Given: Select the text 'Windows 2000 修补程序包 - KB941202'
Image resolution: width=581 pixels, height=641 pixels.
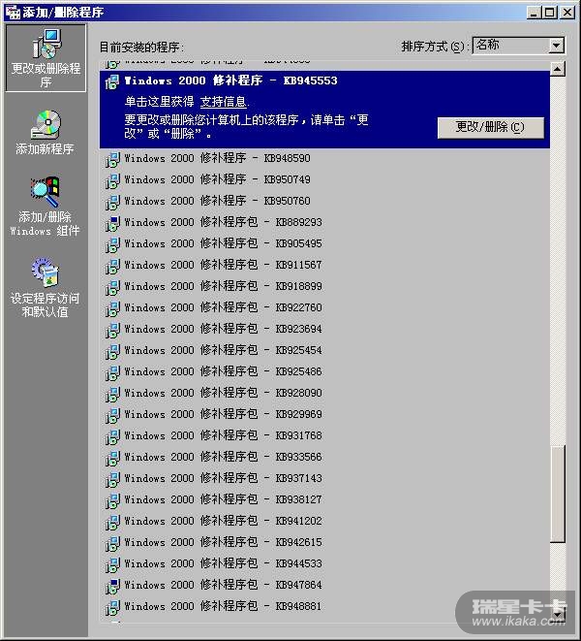Looking at the screenshot, I should pyautogui.click(x=223, y=521).
